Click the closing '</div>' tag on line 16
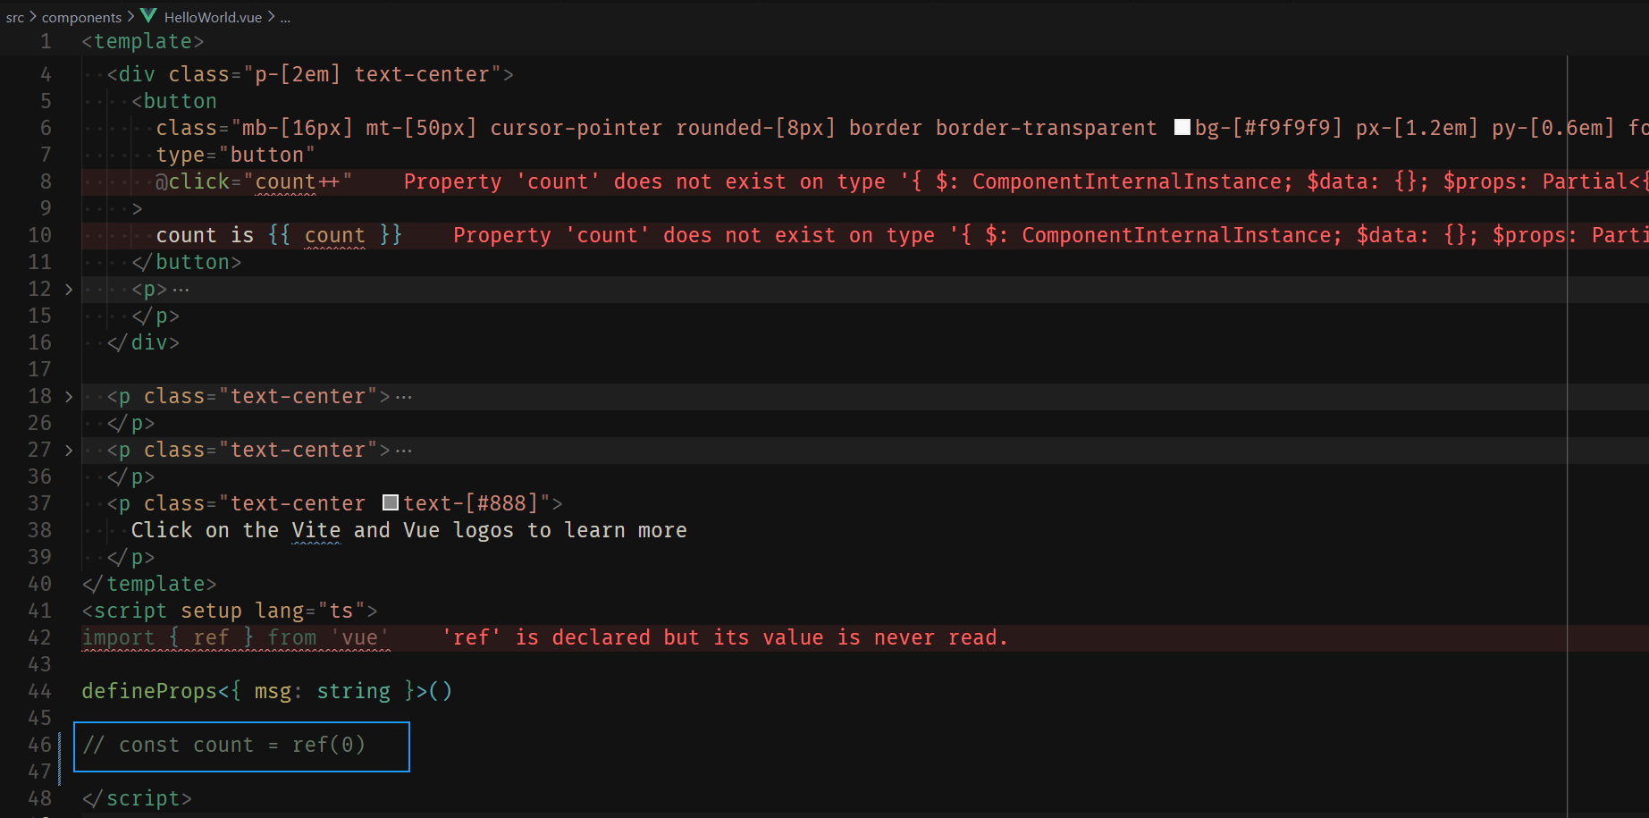Screen dimensions: 1649x818 pos(143,342)
